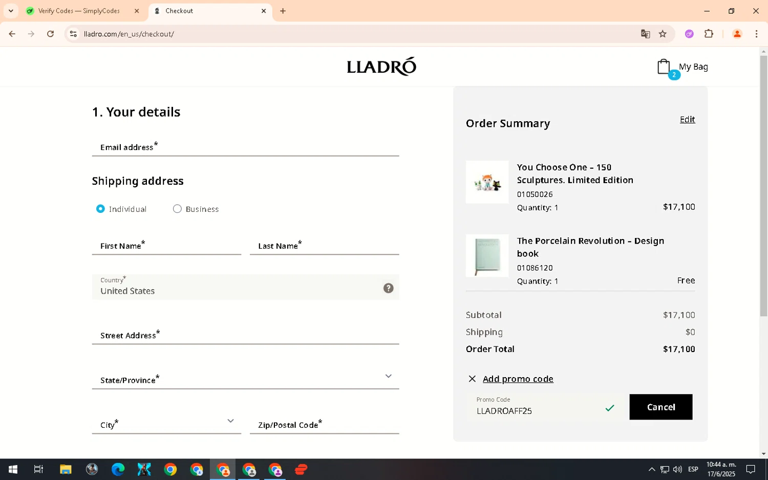Open the Windows Start menu
Image resolution: width=768 pixels, height=480 pixels.
(13, 469)
